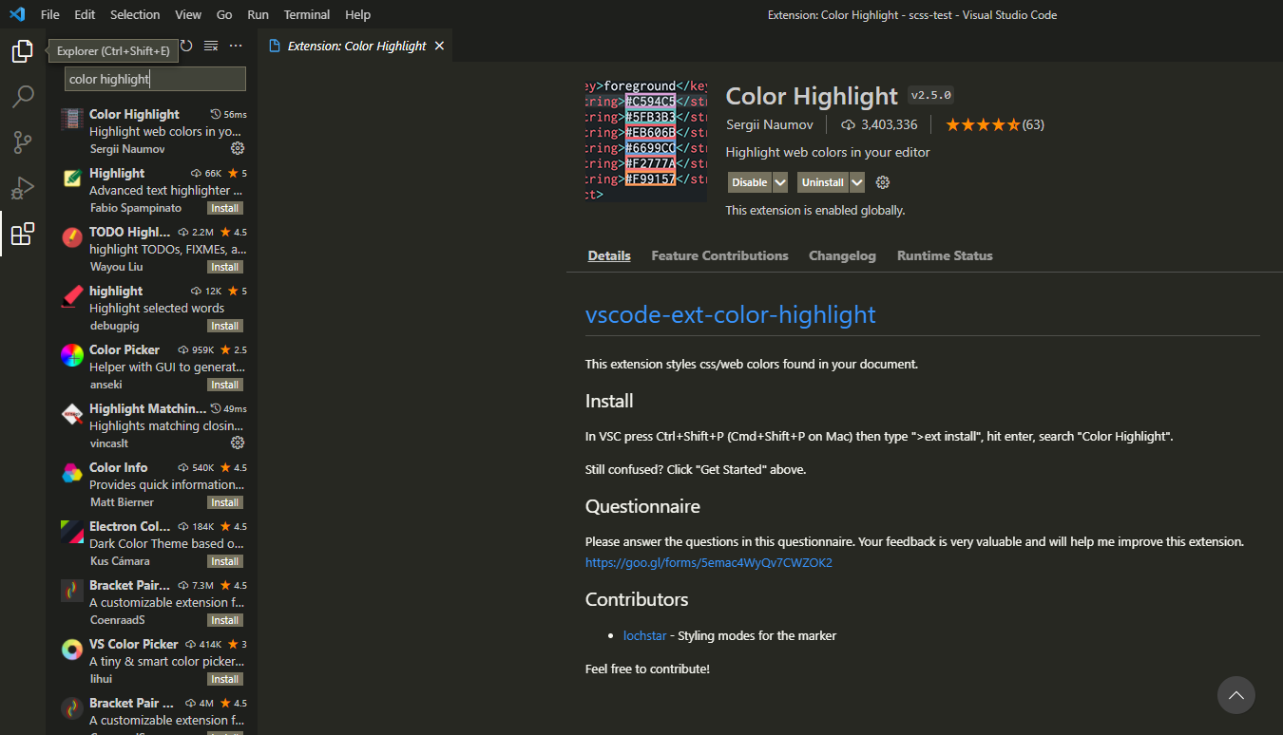This screenshot has width=1283, height=735.
Task: Open the vscode-ext-color-highlight heading link
Action: coord(731,314)
